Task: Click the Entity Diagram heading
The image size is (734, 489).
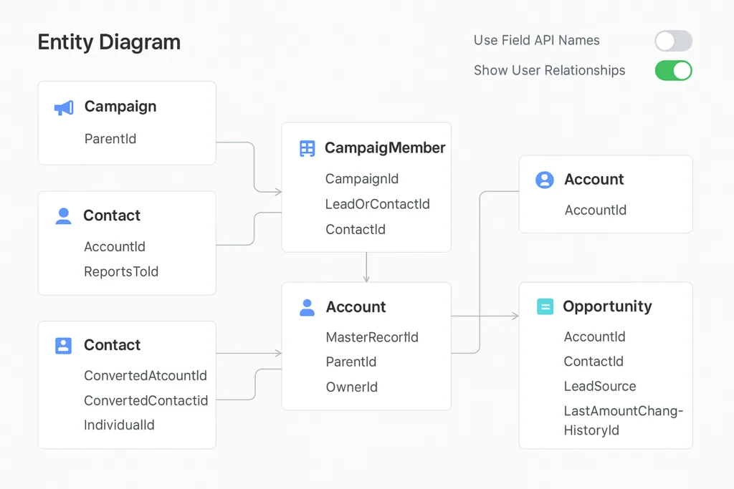Action: tap(109, 42)
